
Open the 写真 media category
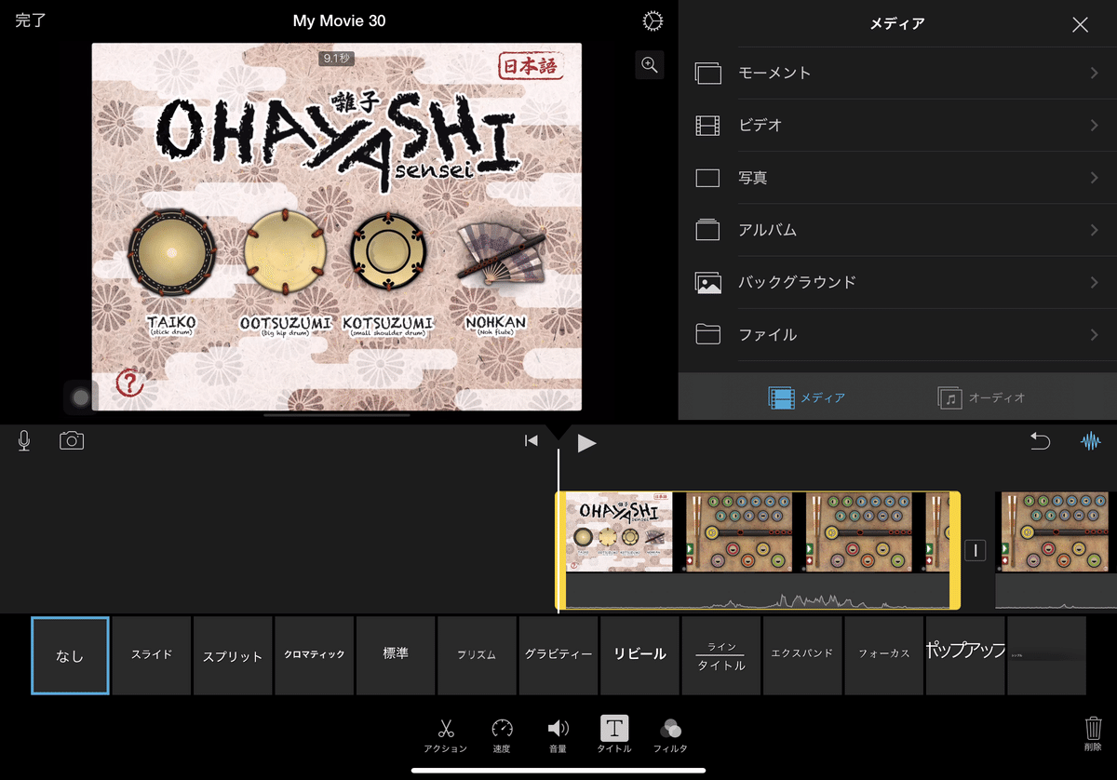coord(897,178)
